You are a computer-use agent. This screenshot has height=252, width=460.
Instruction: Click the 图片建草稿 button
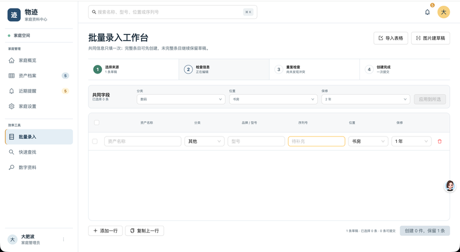(x=430, y=38)
